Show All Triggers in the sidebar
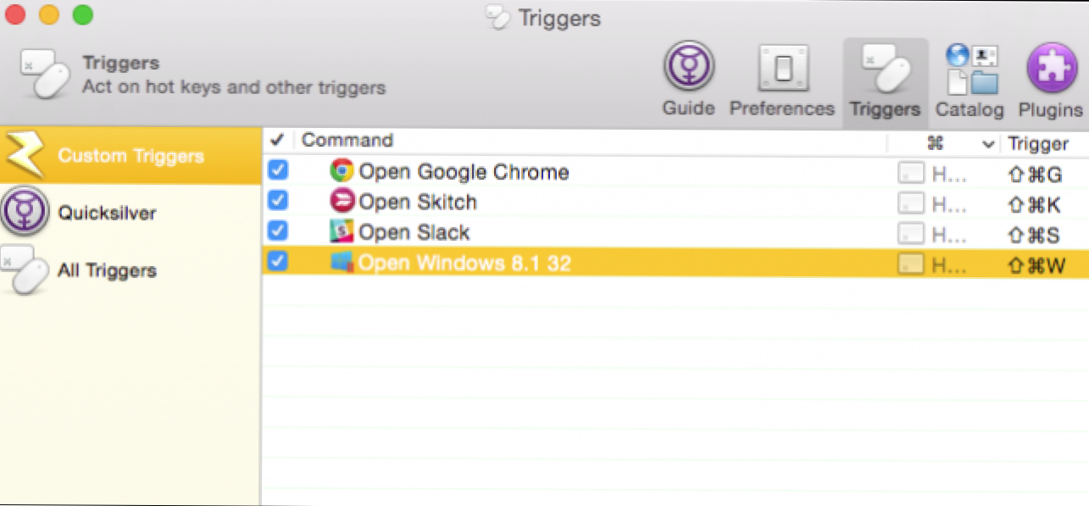 tap(107, 271)
